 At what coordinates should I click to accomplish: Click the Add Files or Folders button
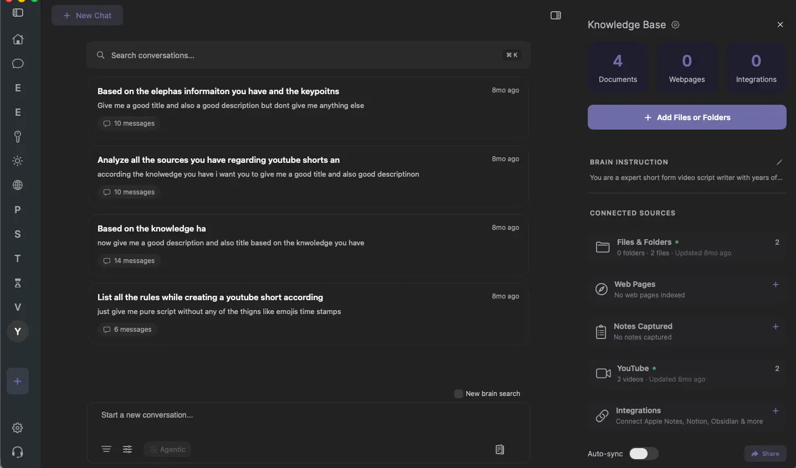[686, 117]
